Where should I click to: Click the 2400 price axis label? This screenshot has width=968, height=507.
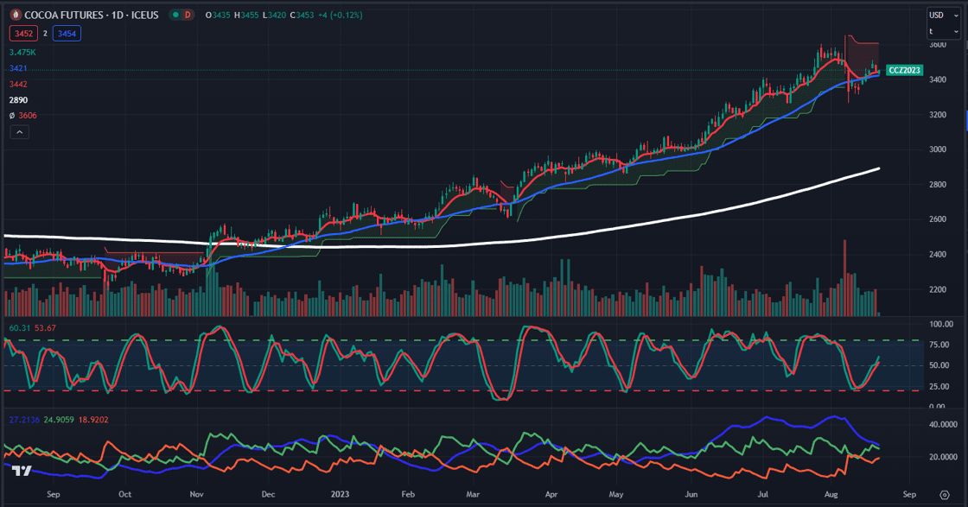point(938,254)
